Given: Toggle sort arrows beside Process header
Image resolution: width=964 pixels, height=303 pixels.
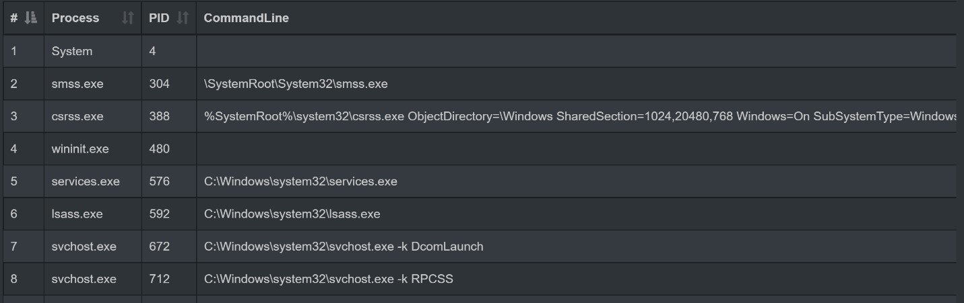Looking at the screenshot, I should coord(127,18).
